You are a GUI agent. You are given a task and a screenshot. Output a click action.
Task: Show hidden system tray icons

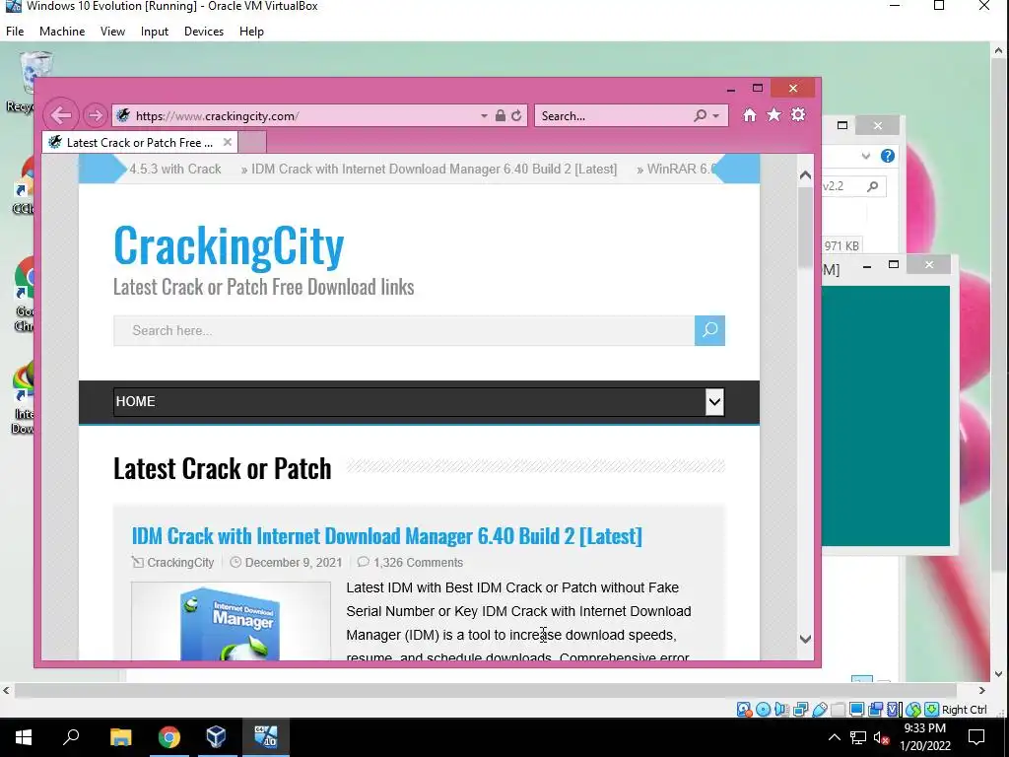pyautogui.click(x=834, y=737)
